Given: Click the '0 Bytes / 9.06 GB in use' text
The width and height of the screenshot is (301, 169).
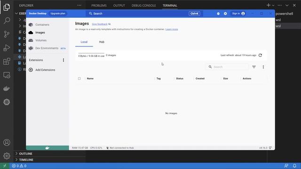Looking at the screenshot, I should 91,56.
